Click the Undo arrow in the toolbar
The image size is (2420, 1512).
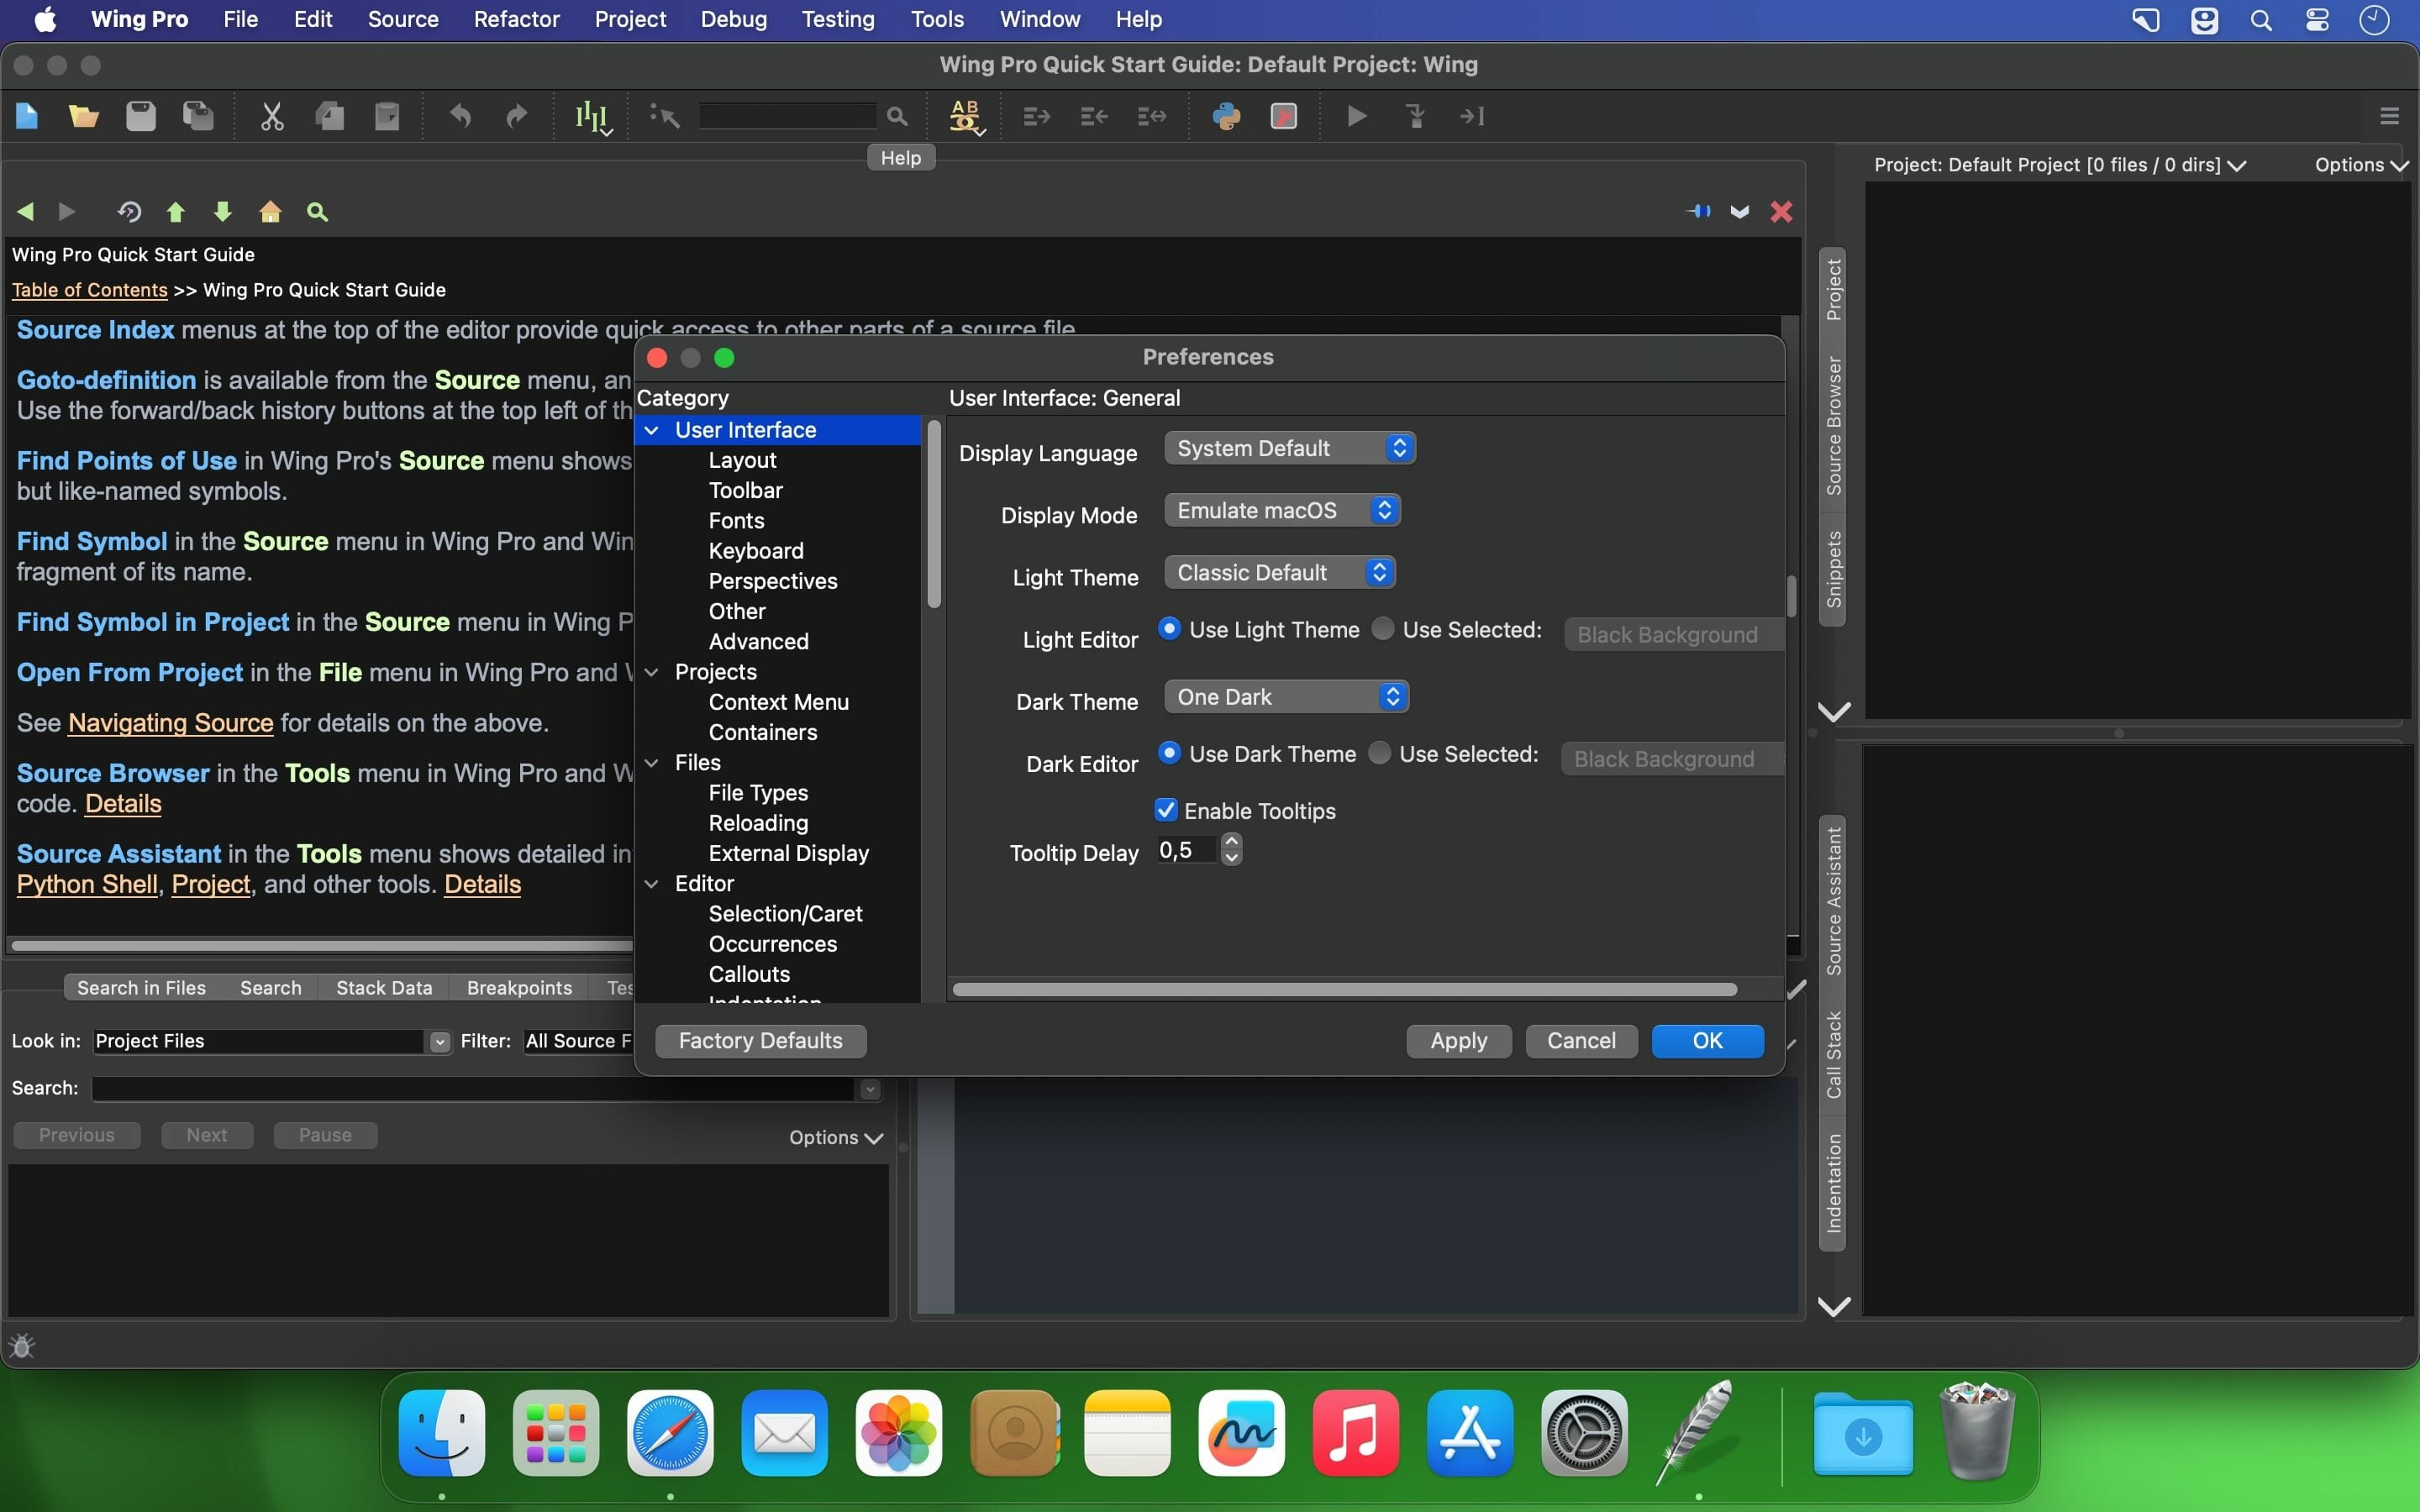click(x=460, y=117)
